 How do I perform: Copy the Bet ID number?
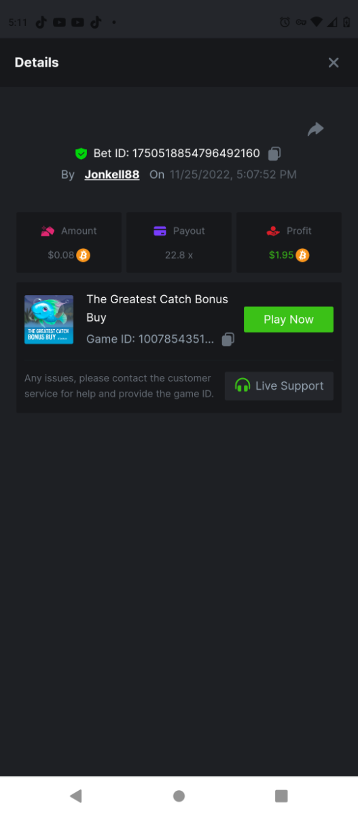[x=274, y=154]
